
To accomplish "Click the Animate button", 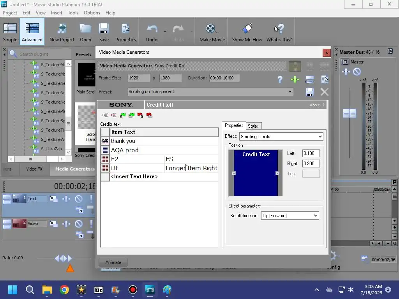I will click(113, 262).
